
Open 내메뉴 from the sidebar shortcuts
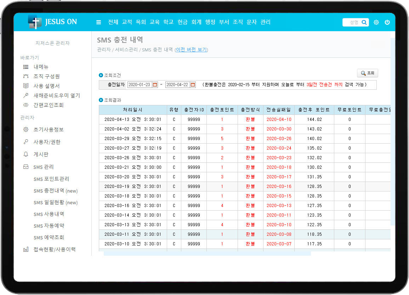41,67
